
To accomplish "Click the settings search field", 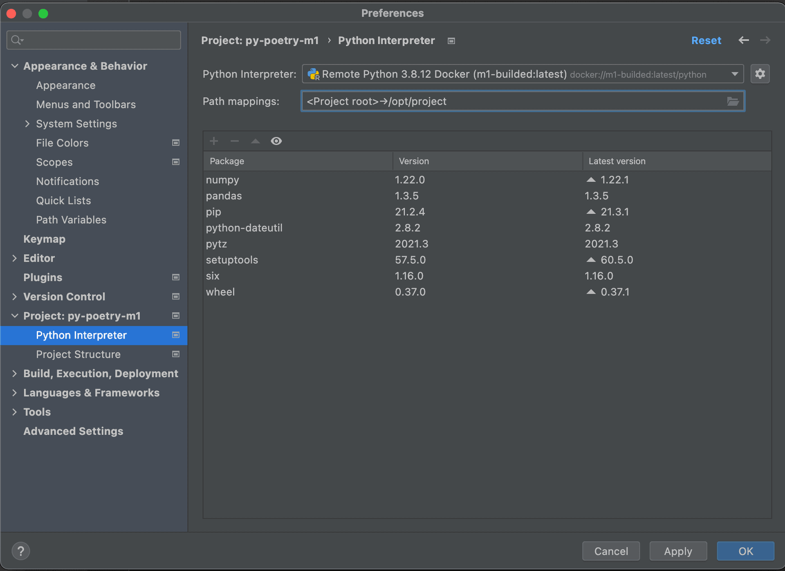I will point(98,40).
